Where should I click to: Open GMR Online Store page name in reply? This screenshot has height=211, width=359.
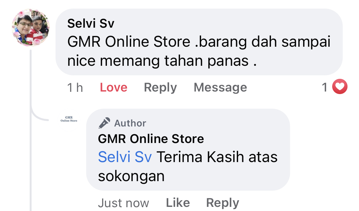click(x=151, y=139)
